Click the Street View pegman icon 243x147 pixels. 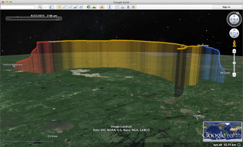(234, 44)
